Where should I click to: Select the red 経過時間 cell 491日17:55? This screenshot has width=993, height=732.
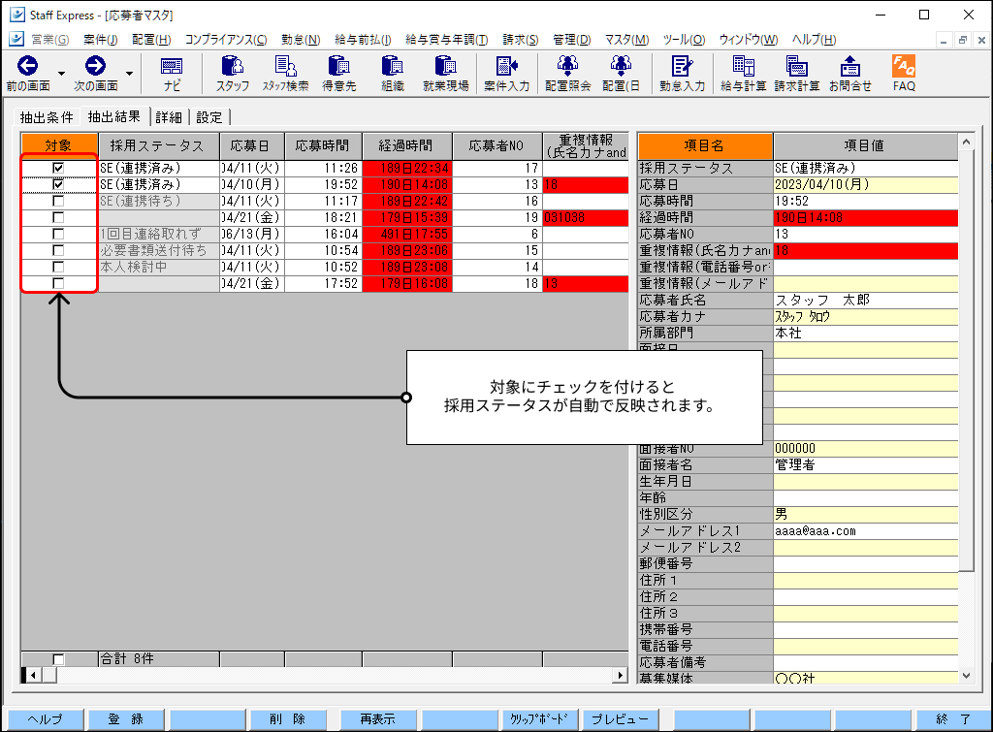click(x=407, y=235)
